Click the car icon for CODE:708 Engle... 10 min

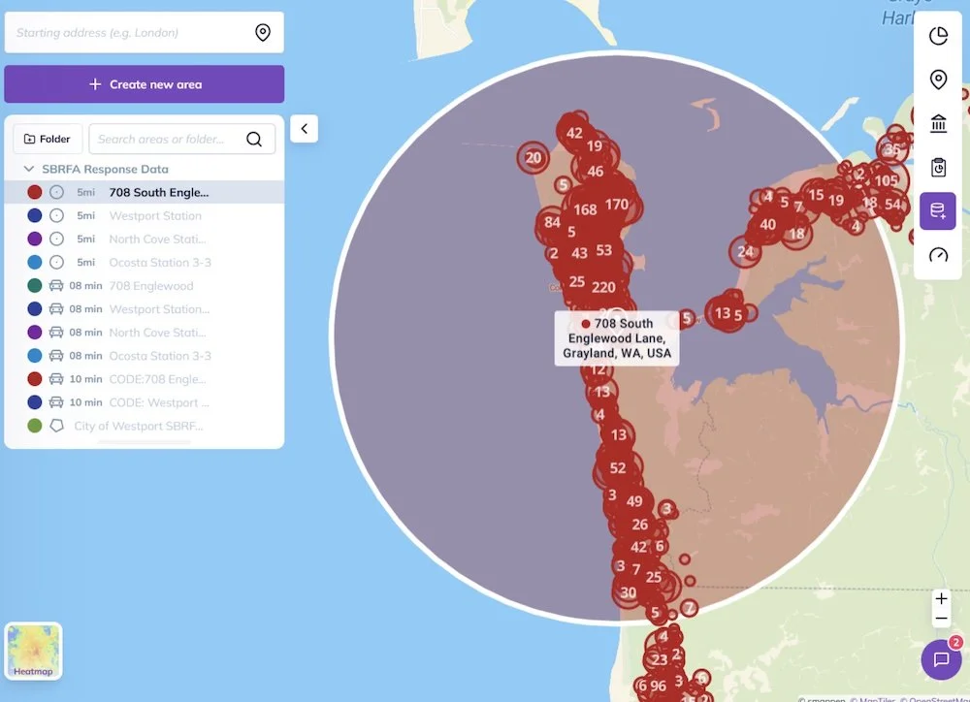pyautogui.click(x=56, y=379)
